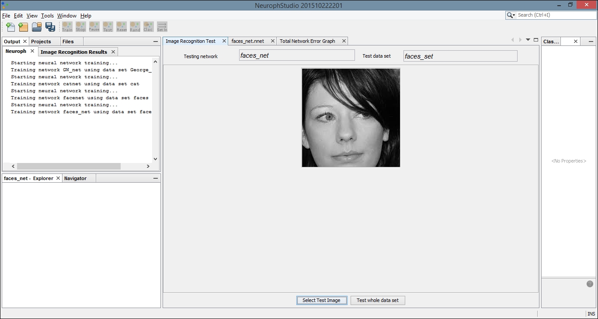Close the Clas... panel tab
598x319 pixels.
click(576, 42)
